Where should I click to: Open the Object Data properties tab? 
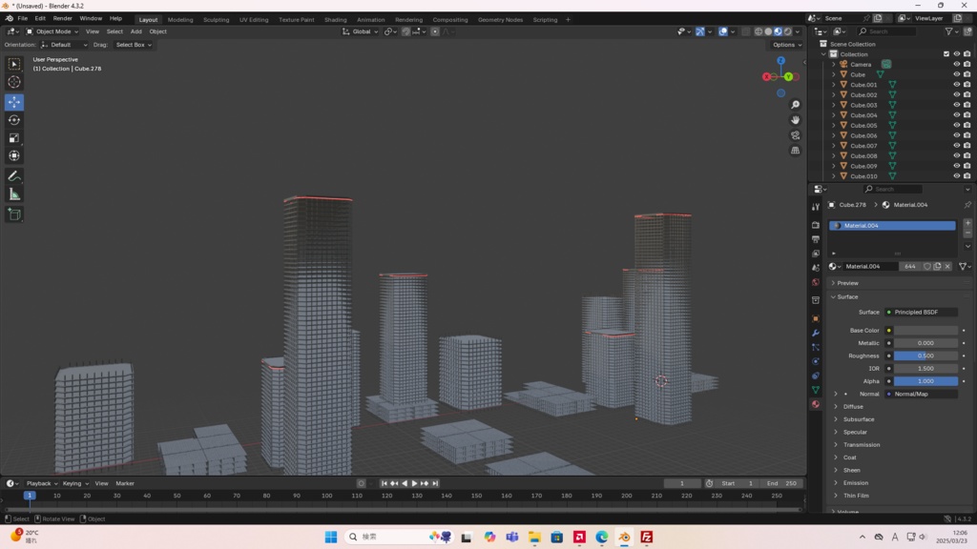(816, 390)
